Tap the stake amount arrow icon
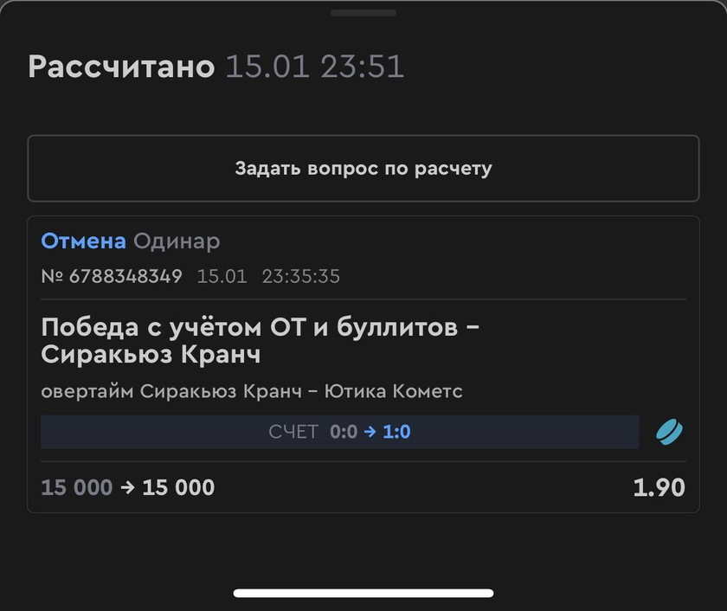Viewport: 727px width, 611px height. (127, 488)
